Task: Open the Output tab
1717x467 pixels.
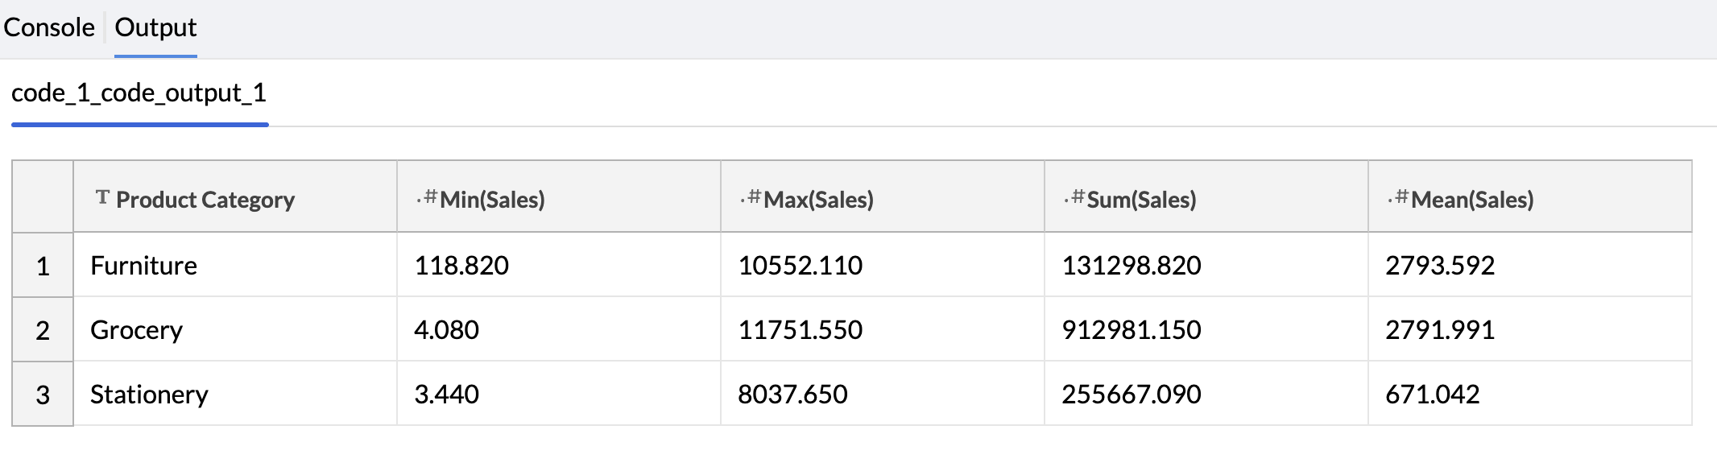Action: 155,27
